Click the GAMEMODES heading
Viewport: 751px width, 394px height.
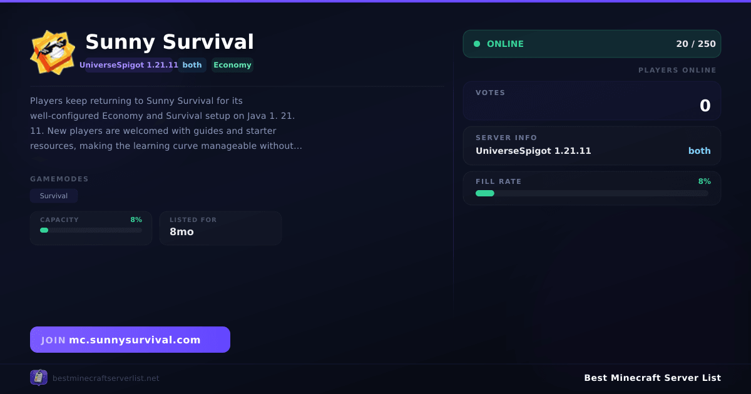pyautogui.click(x=59, y=179)
